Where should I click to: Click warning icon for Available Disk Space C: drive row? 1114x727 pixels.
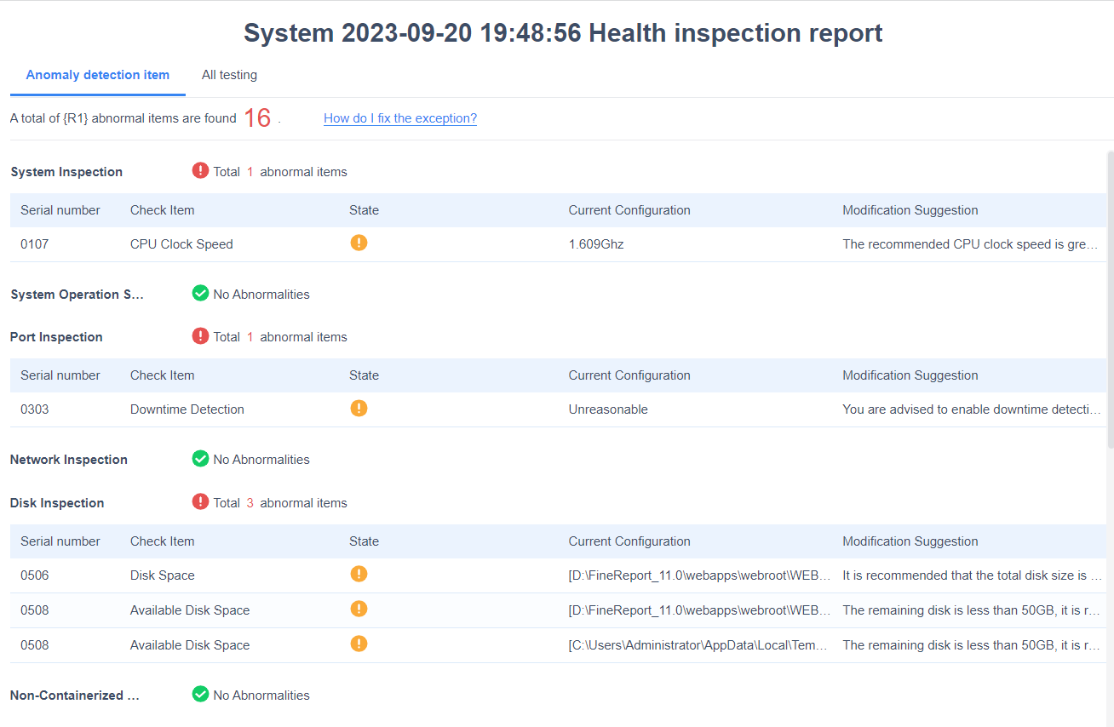click(x=359, y=644)
